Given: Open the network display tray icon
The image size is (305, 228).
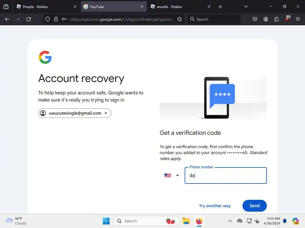Looking at the screenshot, I should point(249,221).
